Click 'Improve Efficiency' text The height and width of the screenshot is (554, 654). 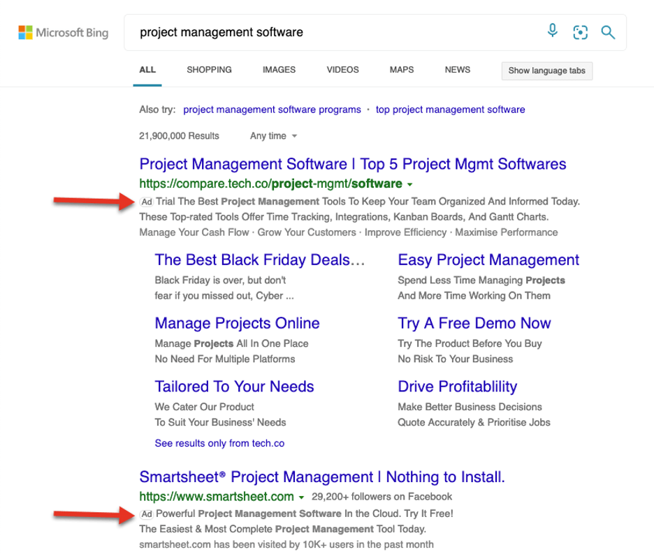point(405,232)
